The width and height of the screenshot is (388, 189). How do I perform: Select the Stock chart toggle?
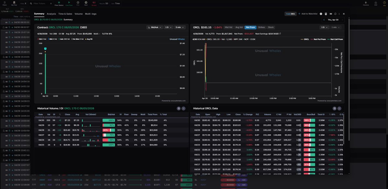271,27
